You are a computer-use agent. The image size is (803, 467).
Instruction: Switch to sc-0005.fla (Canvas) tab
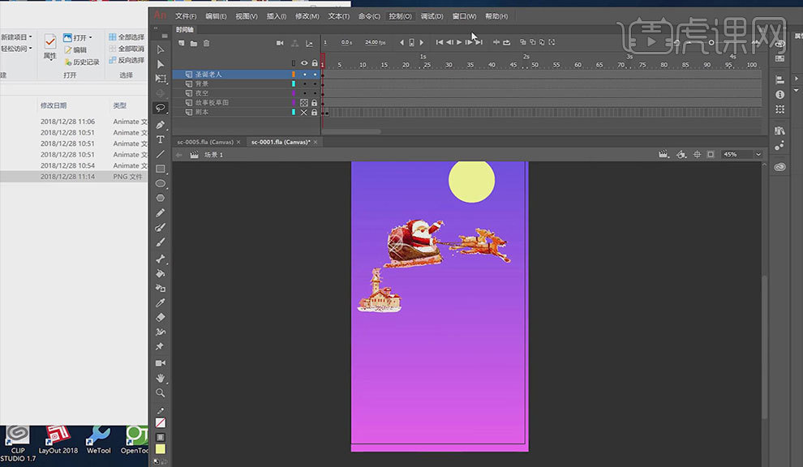(205, 142)
